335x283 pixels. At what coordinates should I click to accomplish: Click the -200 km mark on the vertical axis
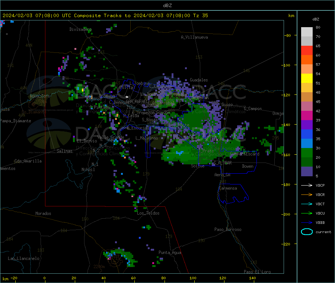pos(286,214)
